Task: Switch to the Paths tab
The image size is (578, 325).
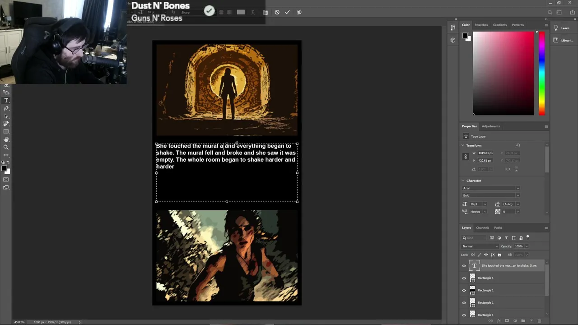Action: (498, 228)
